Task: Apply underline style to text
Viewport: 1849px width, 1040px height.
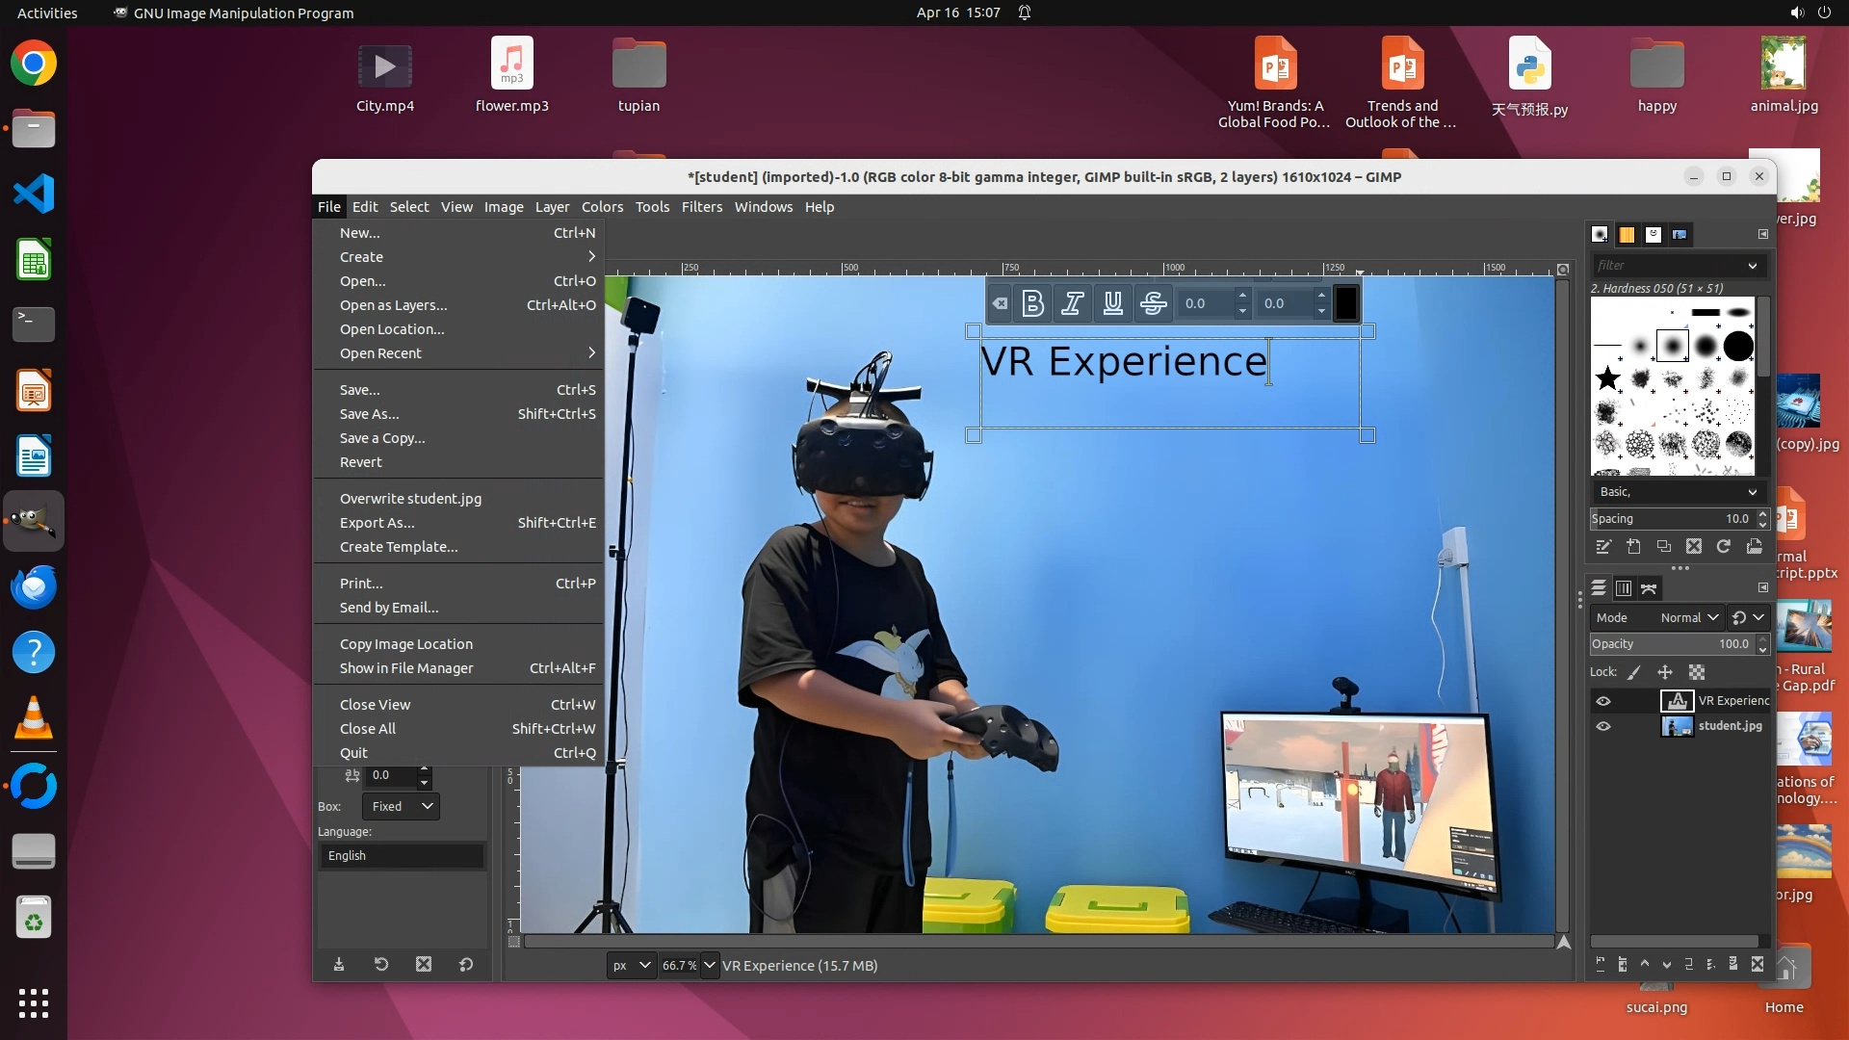Action: coord(1112,304)
